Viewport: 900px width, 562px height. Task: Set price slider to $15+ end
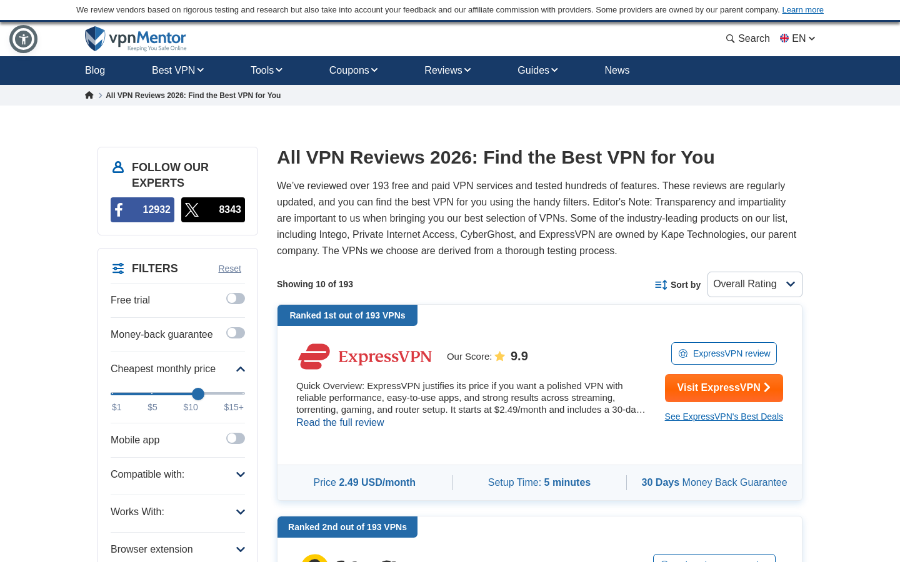(x=242, y=393)
